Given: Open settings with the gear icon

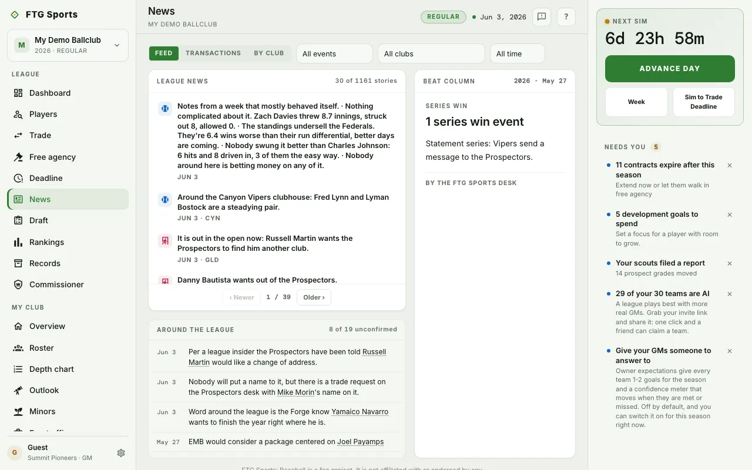Looking at the screenshot, I should click(x=121, y=453).
